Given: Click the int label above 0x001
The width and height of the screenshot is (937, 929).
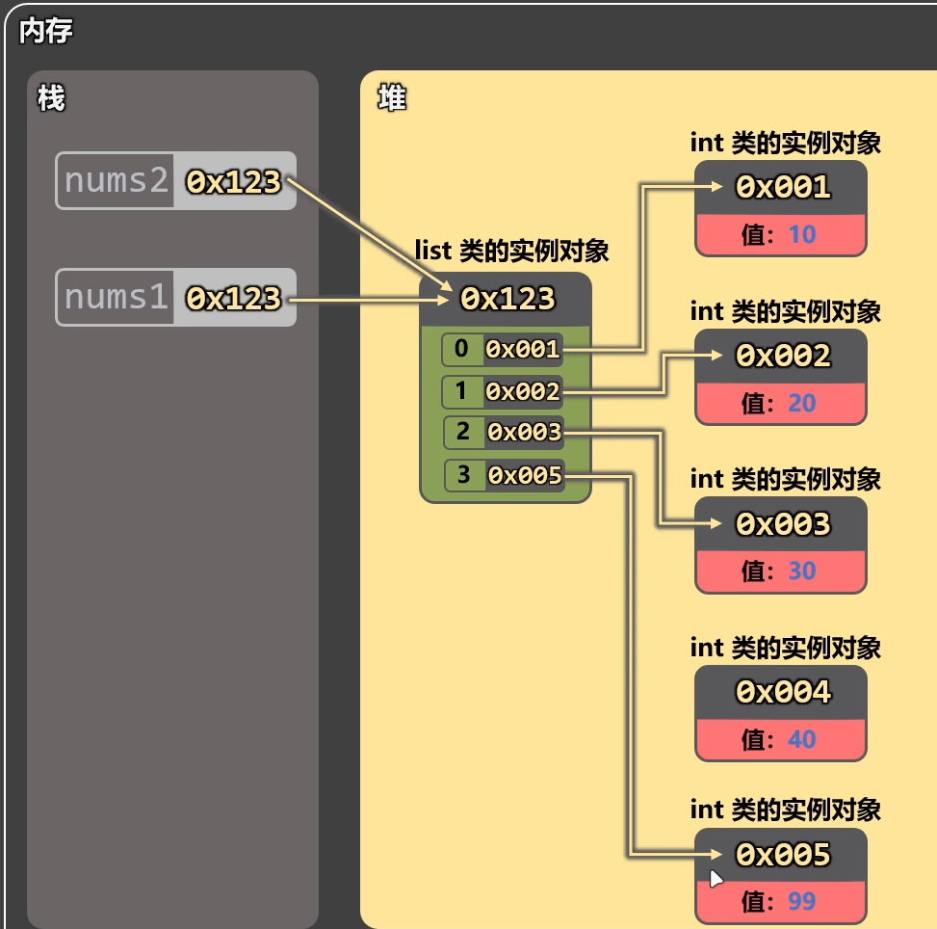Looking at the screenshot, I should coord(785,143).
